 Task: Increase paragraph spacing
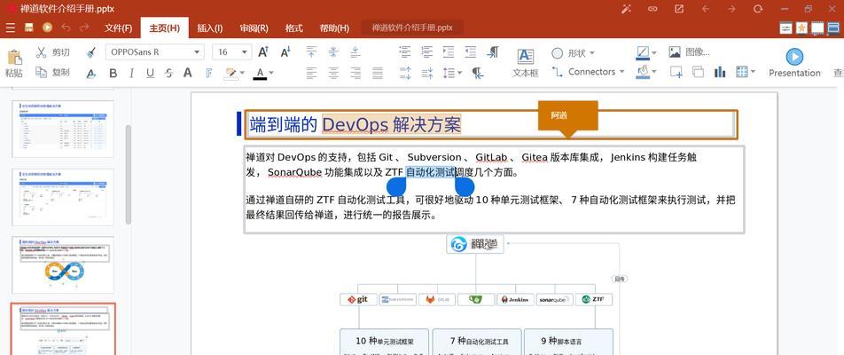(405, 73)
